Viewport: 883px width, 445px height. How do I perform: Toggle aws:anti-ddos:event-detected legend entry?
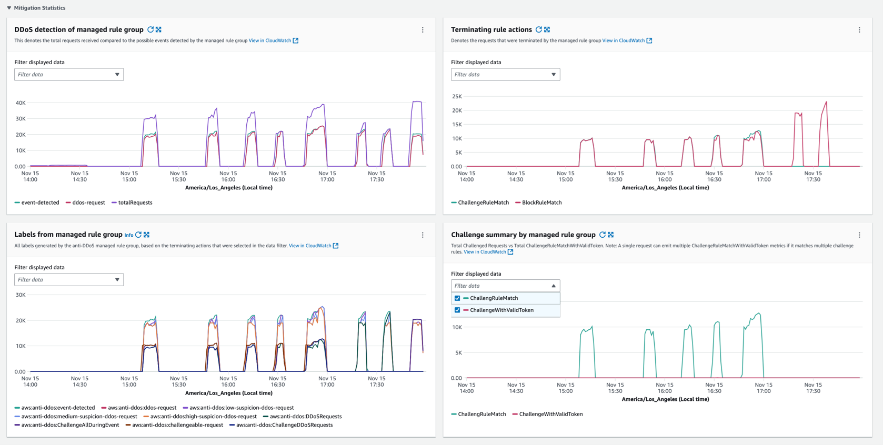point(55,408)
